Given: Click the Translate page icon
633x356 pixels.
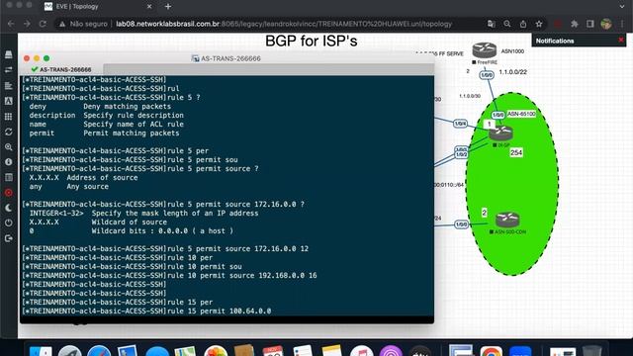Looking at the screenshot, I should [492, 24].
